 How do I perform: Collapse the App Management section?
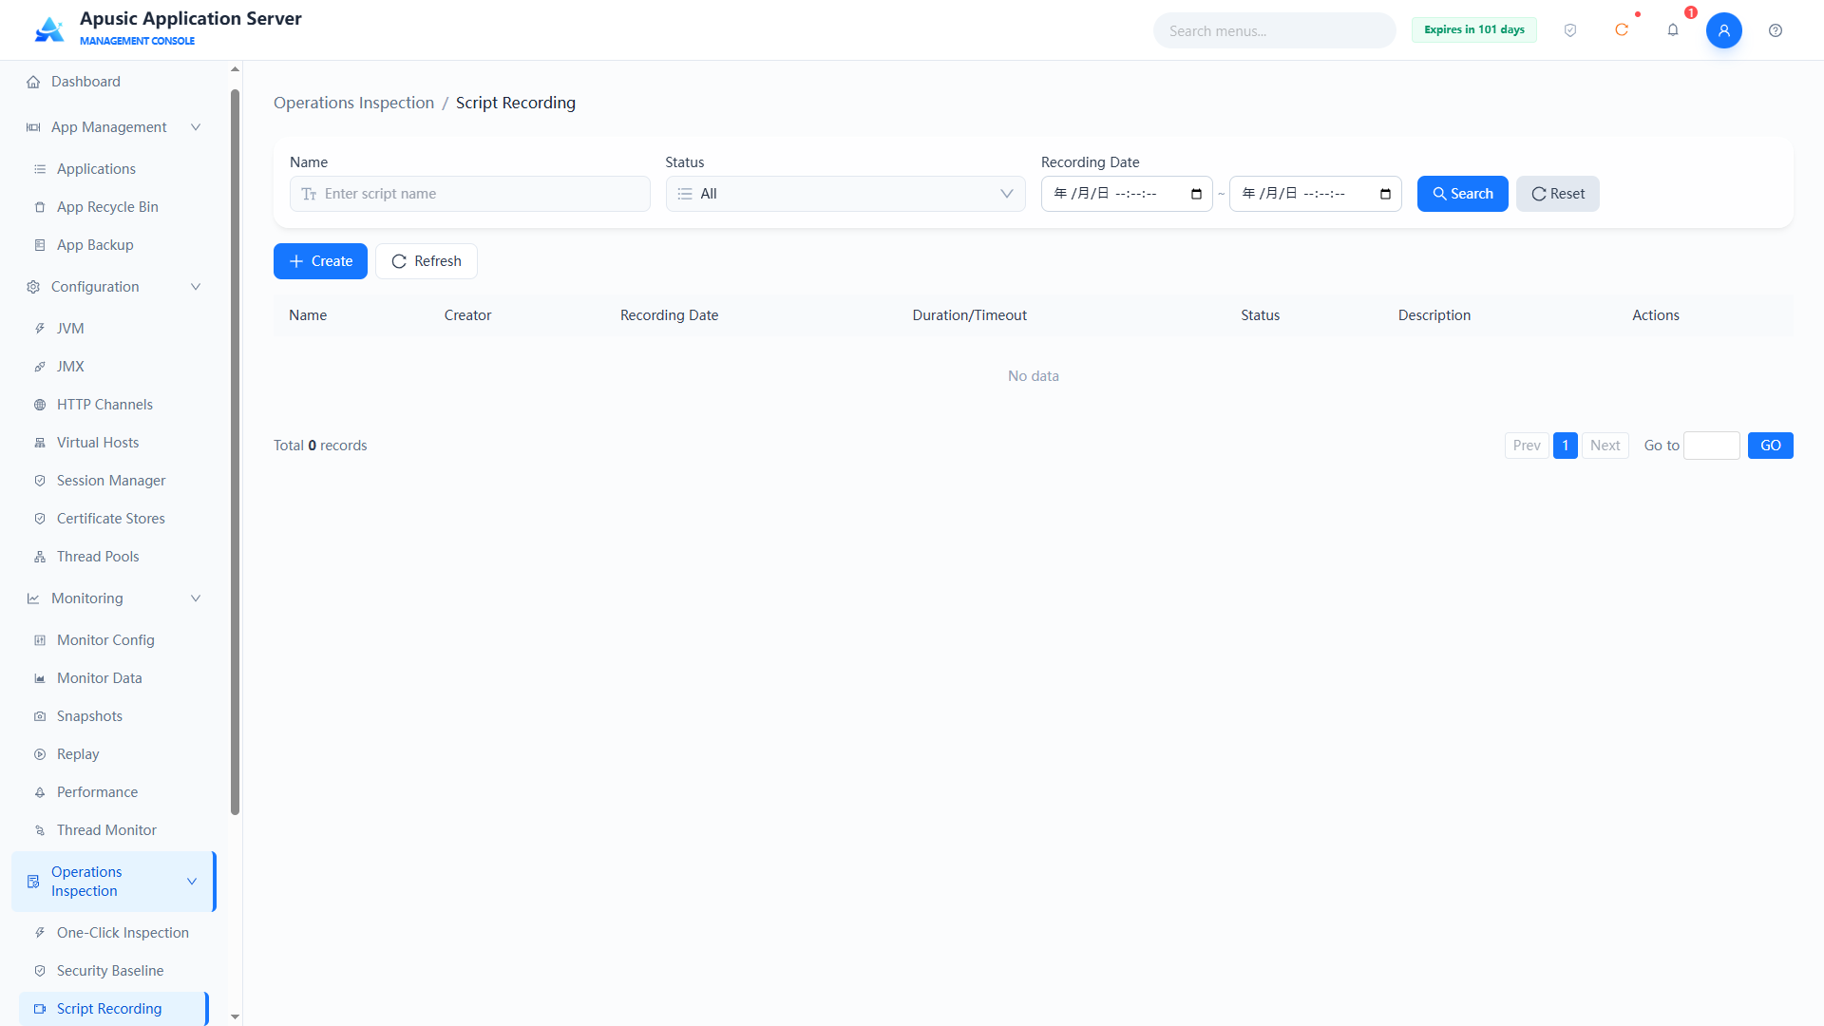(114, 127)
